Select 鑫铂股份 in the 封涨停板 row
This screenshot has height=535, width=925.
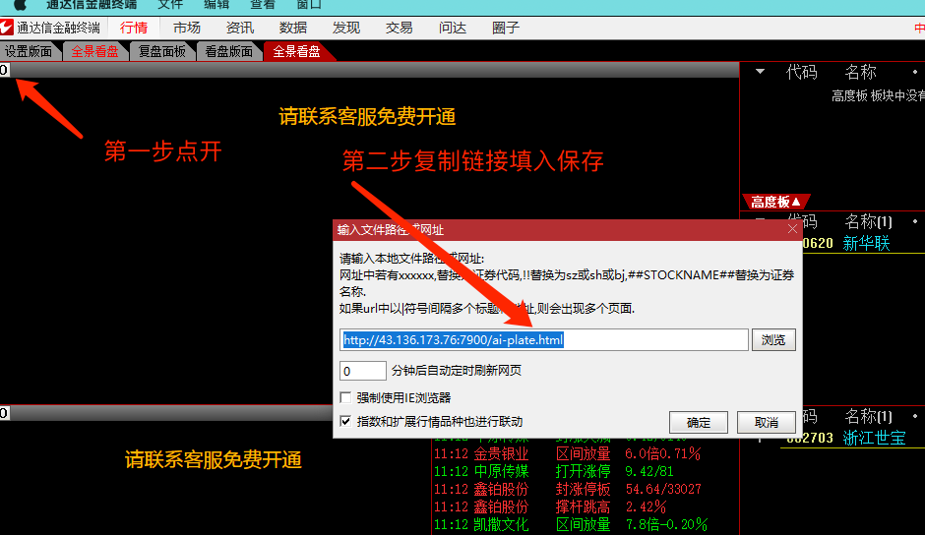pyautogui.click(x=501, y=490)
